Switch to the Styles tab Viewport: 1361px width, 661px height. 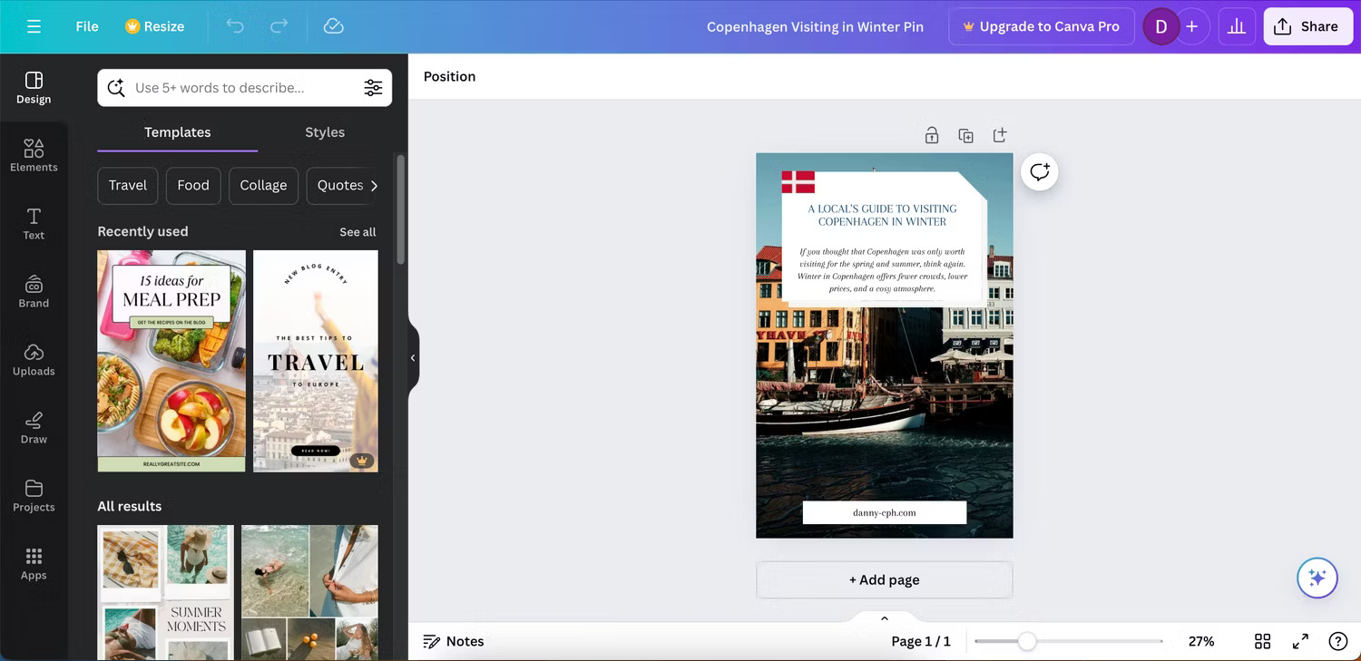pos(324,131)
